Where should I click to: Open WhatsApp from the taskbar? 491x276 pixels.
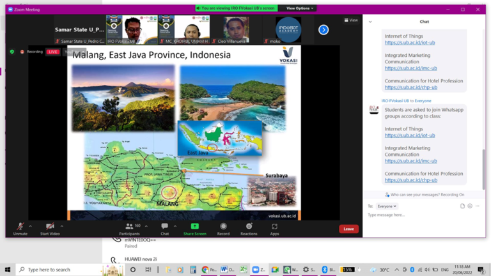click(291, 270)
